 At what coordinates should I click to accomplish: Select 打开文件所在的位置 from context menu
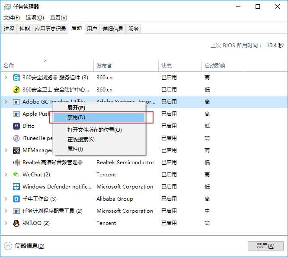[x=94, y=130]
